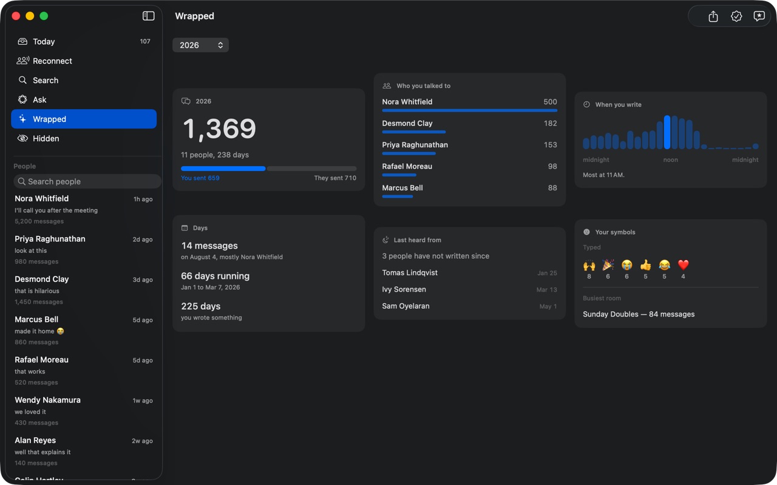This screenshot has width=777, height=485.
Task: Click the "1,369" total message count
Action: (219, 129)
